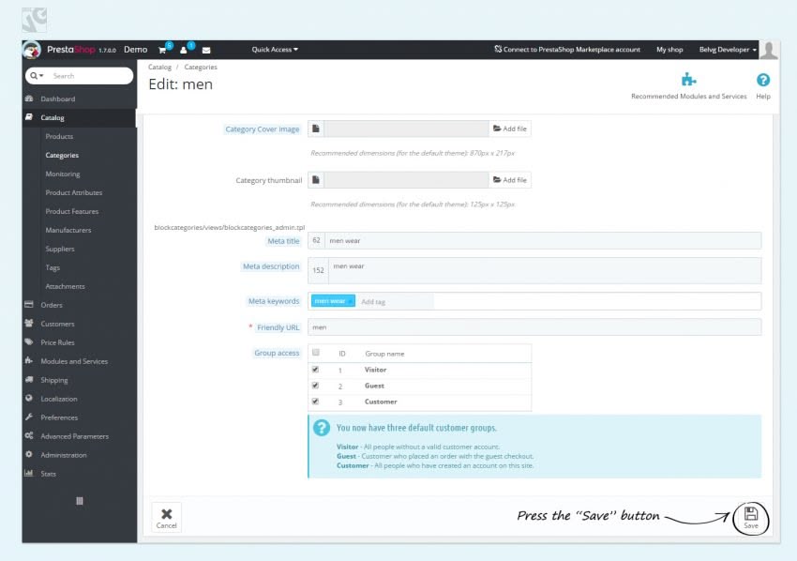Click the Cancel X icon
This screenshot has height=561, width=797.
point(166,514)
